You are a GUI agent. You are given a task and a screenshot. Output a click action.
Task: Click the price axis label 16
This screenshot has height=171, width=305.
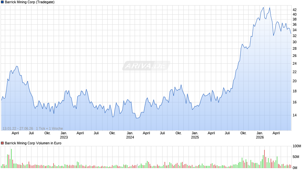295,102
